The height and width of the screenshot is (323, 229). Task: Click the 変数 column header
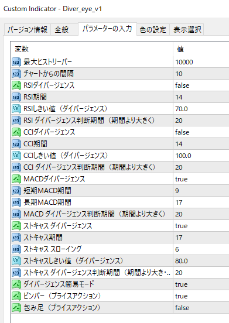(22, 49)
